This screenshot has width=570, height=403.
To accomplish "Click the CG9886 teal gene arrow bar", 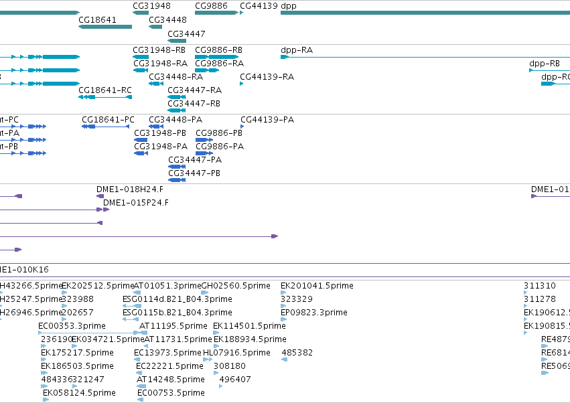I will click(x=216, y=13).
